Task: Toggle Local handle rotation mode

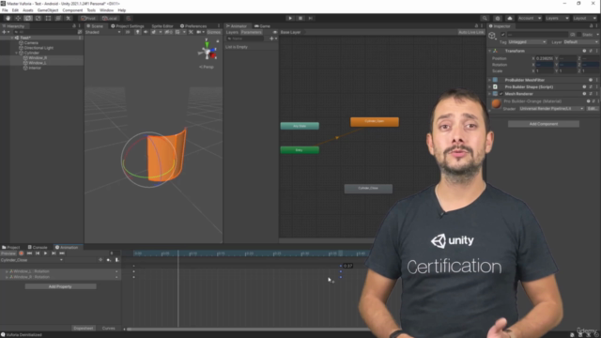Action: (x=110, y=18)
